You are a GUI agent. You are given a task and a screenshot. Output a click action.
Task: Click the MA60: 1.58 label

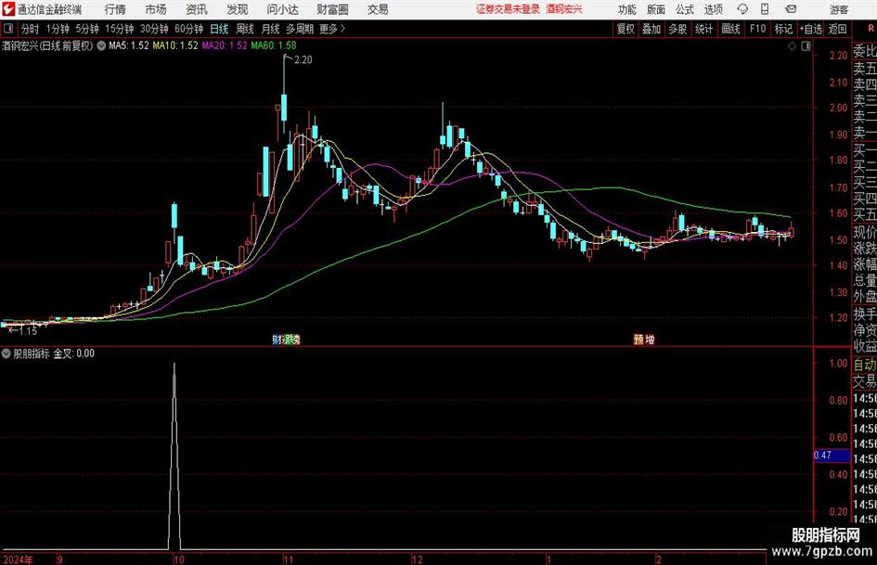[274, 45]
